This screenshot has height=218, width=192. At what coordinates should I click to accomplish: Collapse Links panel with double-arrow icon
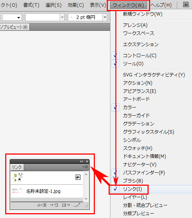tap(81, 161)
